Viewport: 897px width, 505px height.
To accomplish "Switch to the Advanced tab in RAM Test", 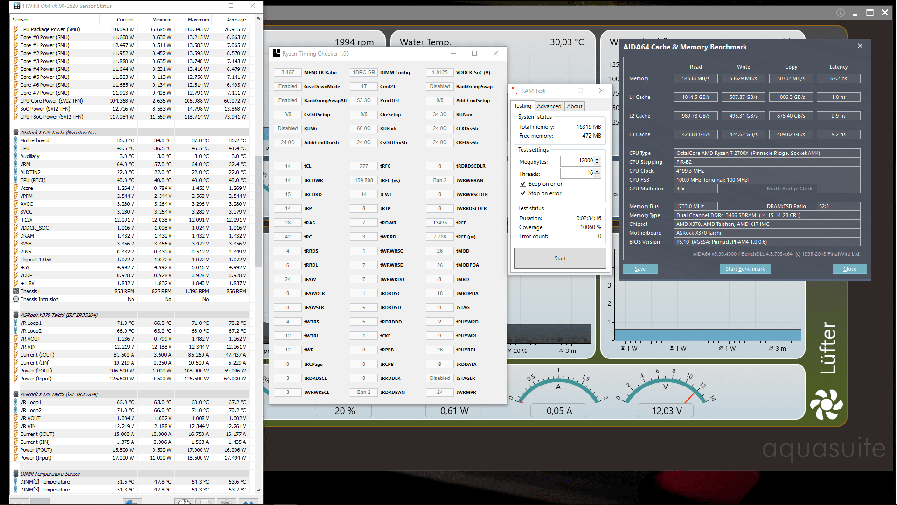I will [x=549, y=106].
